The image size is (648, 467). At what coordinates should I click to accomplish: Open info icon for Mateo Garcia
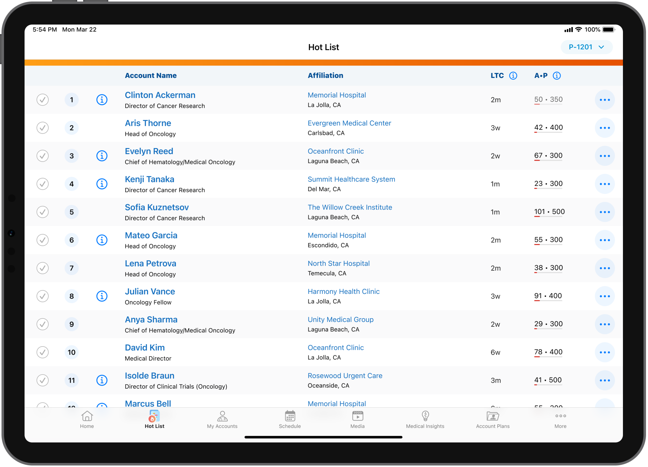click(x=102, y=240)
